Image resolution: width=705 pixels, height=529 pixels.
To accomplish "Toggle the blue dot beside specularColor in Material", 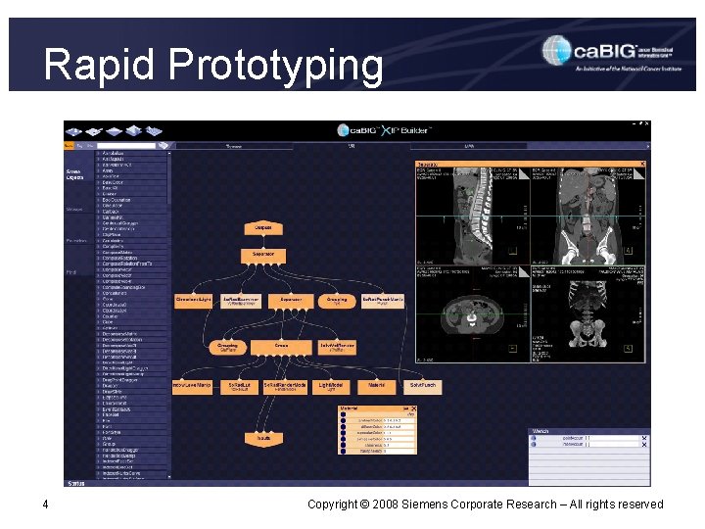I will pyautogui.click(x=343, y=433).
